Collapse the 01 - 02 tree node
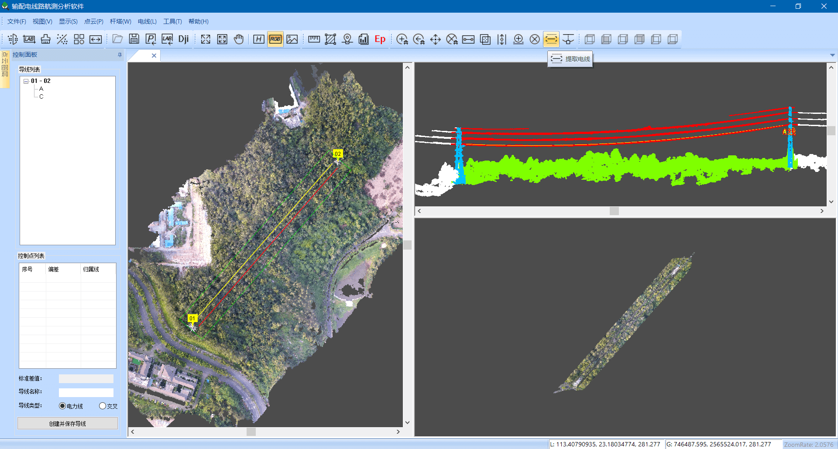 pos(26,81)
